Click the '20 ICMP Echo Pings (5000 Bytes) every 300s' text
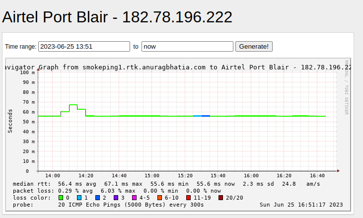The image size is (363, 218). tap(131, 205)
